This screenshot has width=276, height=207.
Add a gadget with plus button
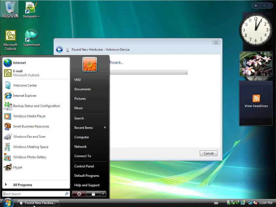pyautogui.click(x=256, y=6)
